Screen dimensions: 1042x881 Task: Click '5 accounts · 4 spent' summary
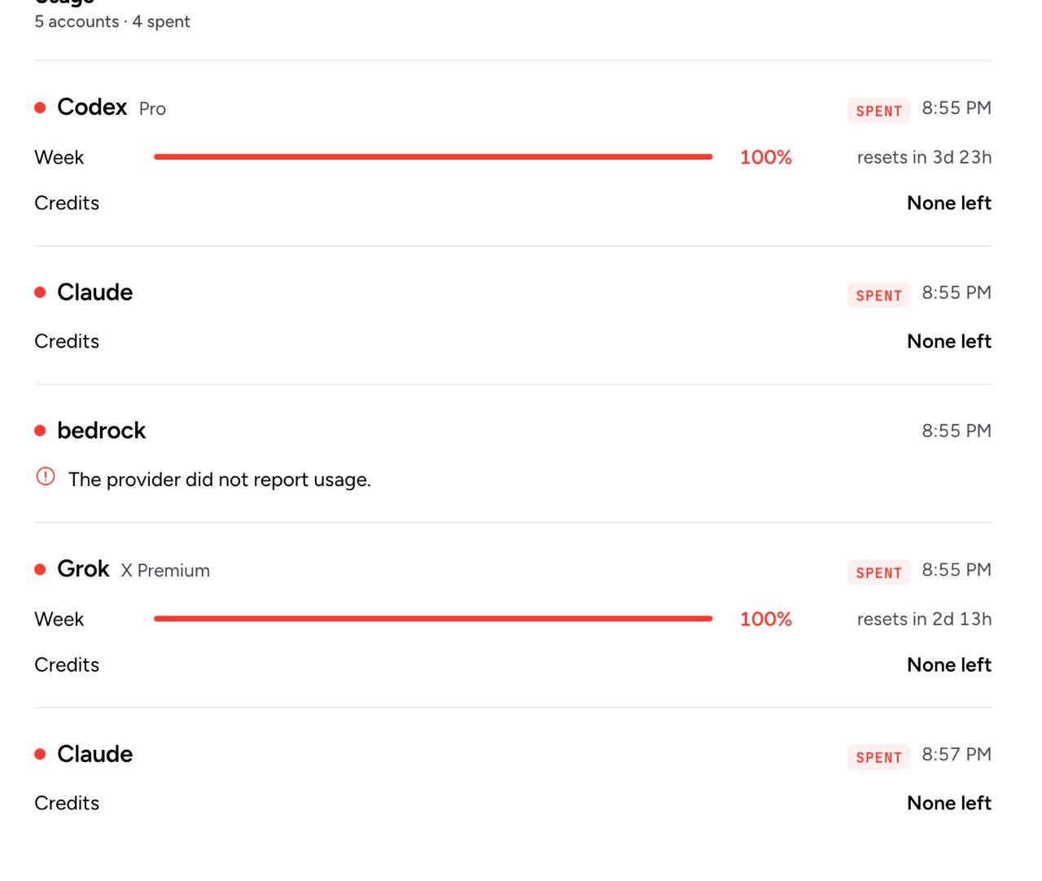pyautogui.click(x=112, y=22)
